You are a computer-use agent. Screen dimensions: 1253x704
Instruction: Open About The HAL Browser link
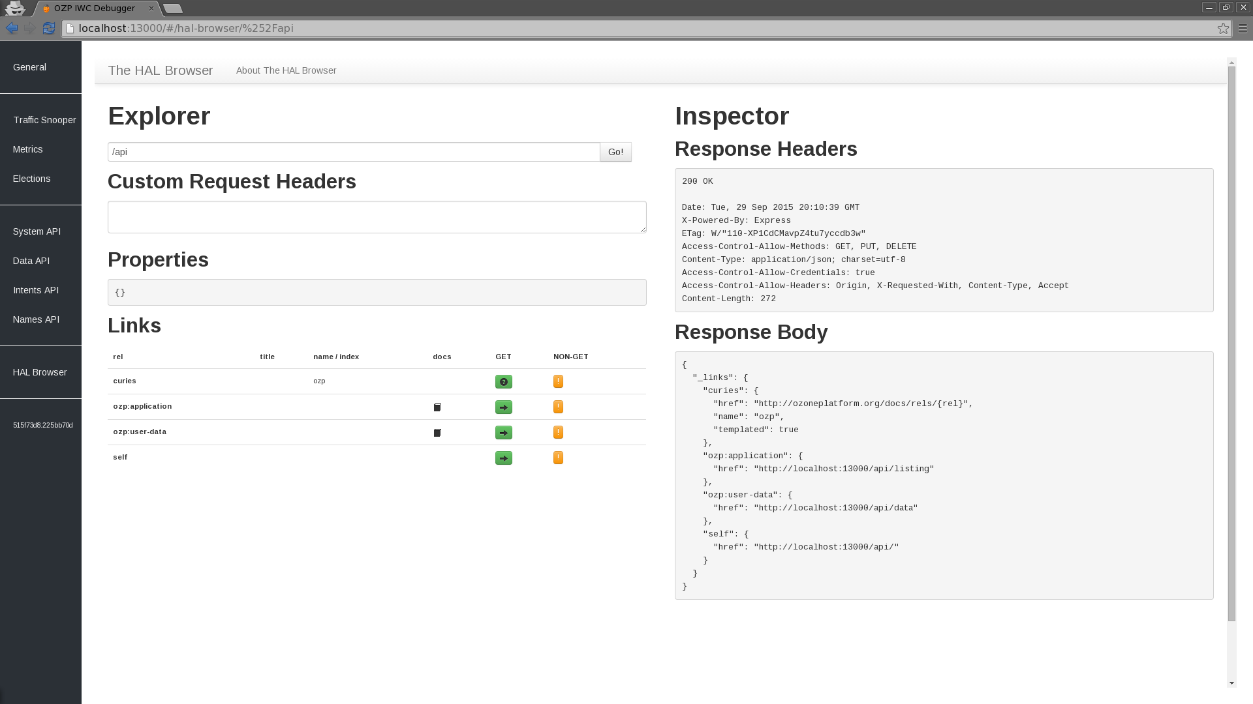[286, 70]
